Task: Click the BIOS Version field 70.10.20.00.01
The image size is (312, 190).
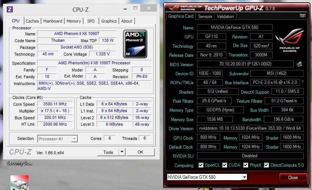Action: coord(245,64)
